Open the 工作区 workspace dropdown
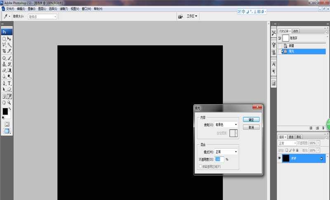Image resolution: width=330 pixels, height=200 pixels. 192,16
